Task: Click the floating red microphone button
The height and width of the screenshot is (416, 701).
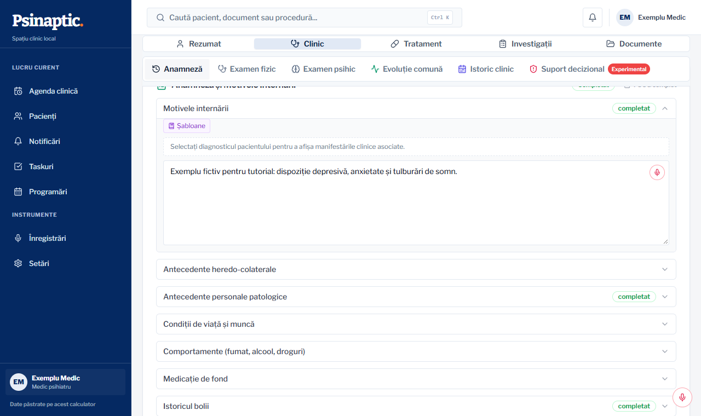Action: click(x=682, y=397)
